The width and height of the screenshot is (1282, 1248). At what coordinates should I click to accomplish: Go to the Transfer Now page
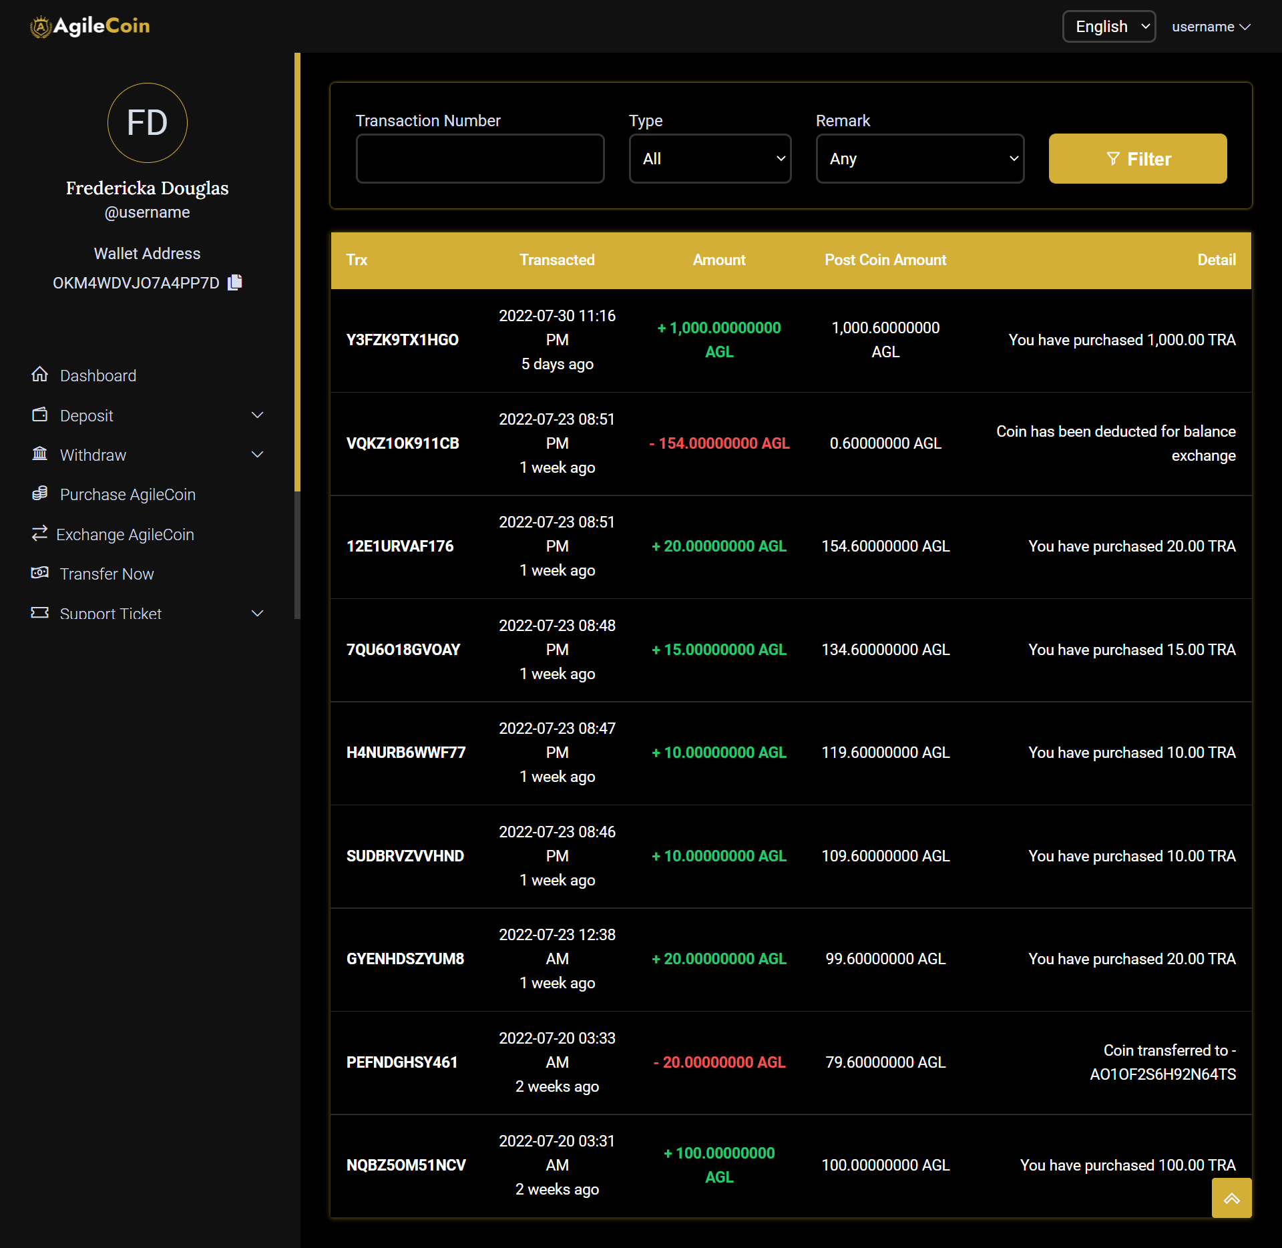pyautogui.click(x=107, y=574)
